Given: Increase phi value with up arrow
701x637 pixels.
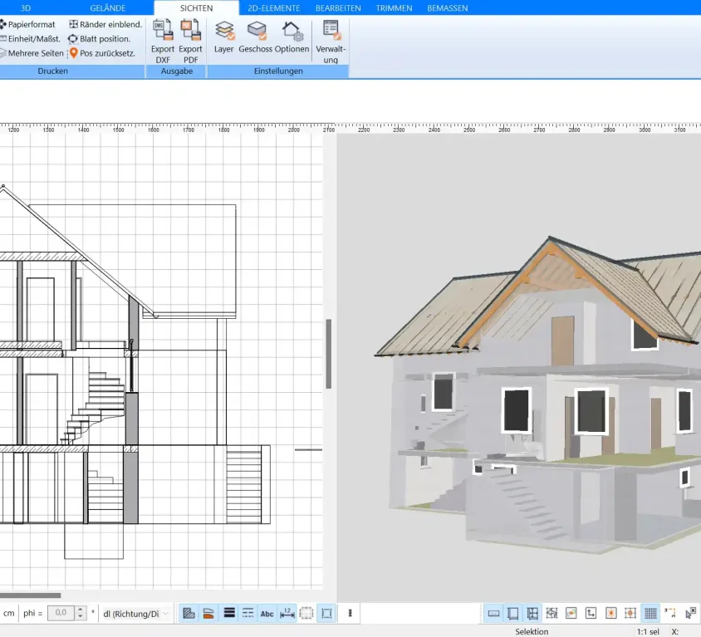Looking at the screenshot, I should pos(81,610).
